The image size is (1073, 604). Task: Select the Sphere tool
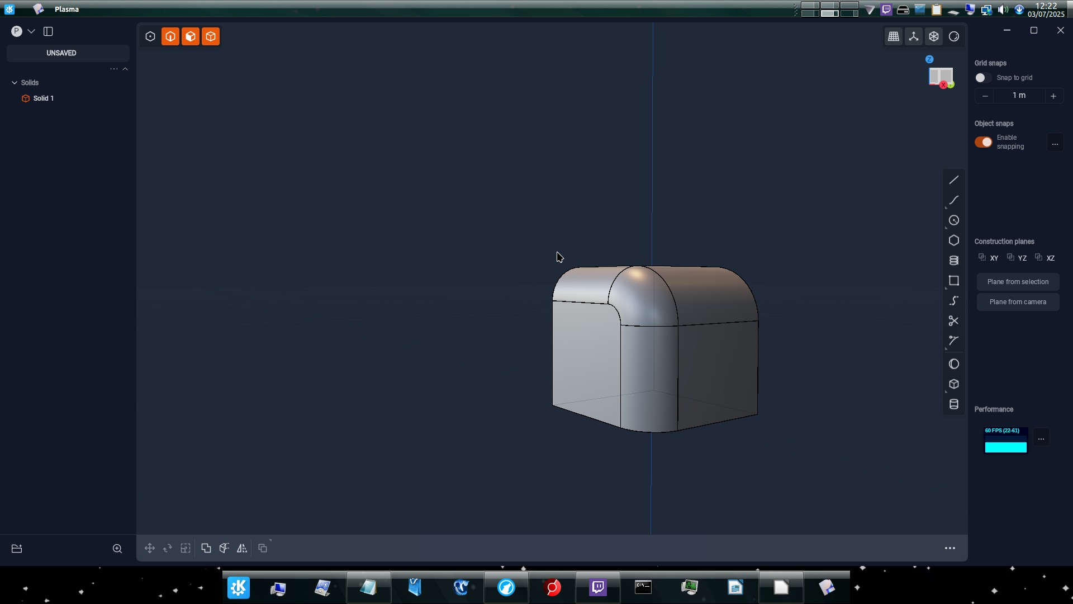coord(954,364)
